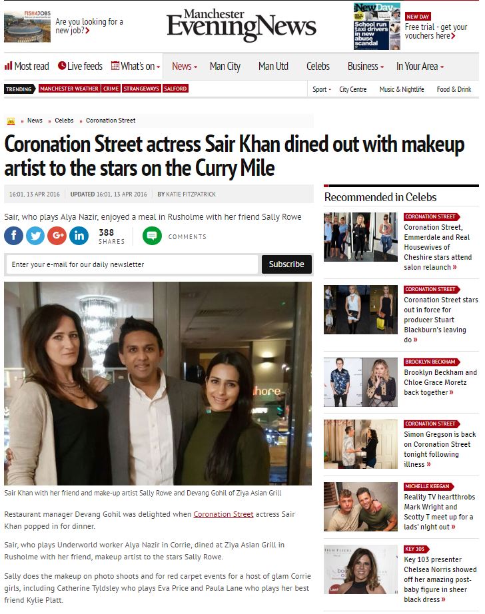The image size is (485, 614).
Task: Go to the Celebs section
Action: [318, 66]
